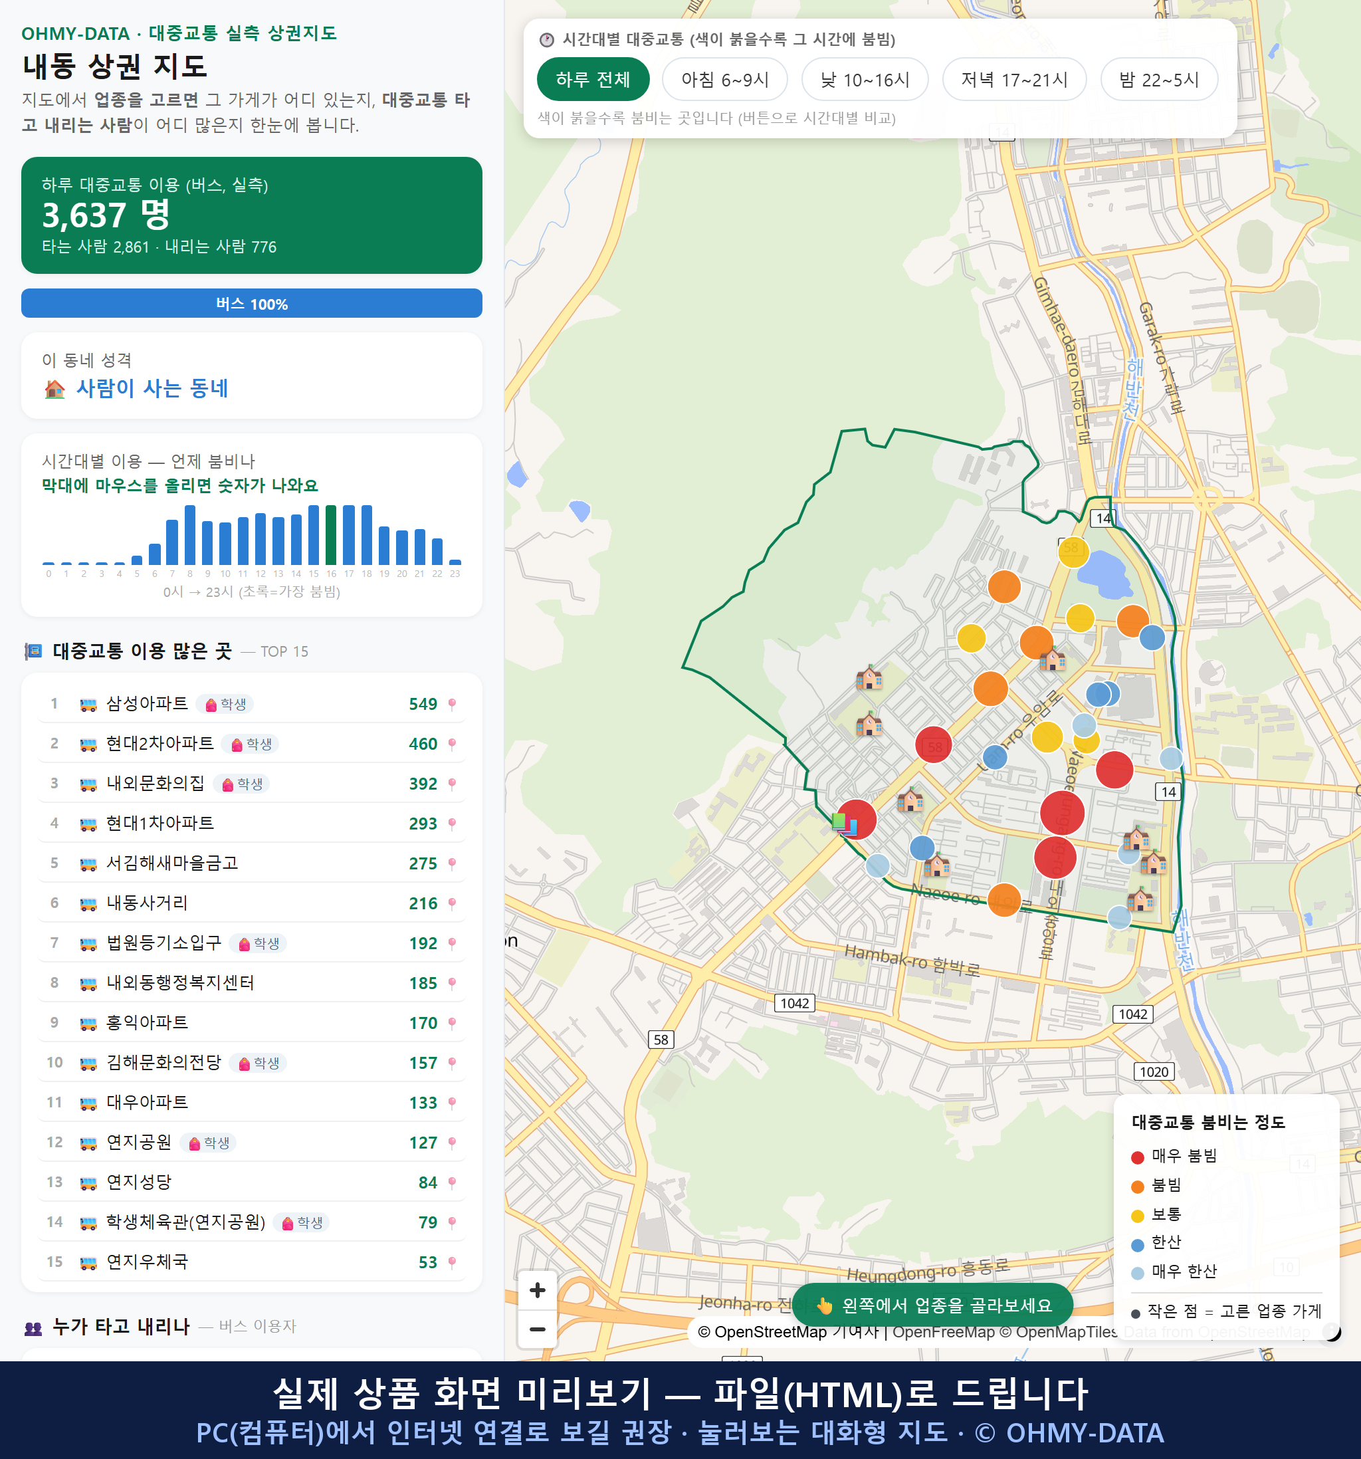Click the 학생 badge on 연지공원 row
Viewport: 1361px width, 1459px height.
(209, 1143)
